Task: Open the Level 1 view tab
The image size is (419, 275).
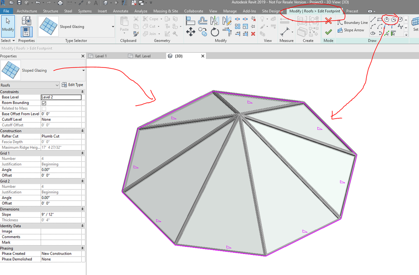Action: tap(101, 56)
